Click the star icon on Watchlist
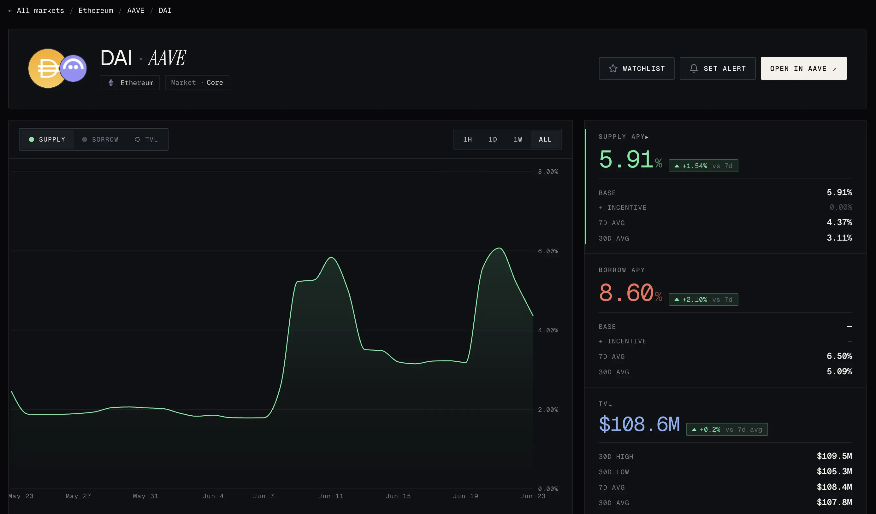 [x=613, y=68]
